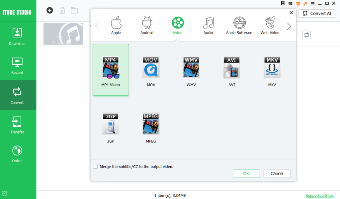Open the notes icon in title bar
The height and width of the screenshot is (199, 340).
coord(283,3)
